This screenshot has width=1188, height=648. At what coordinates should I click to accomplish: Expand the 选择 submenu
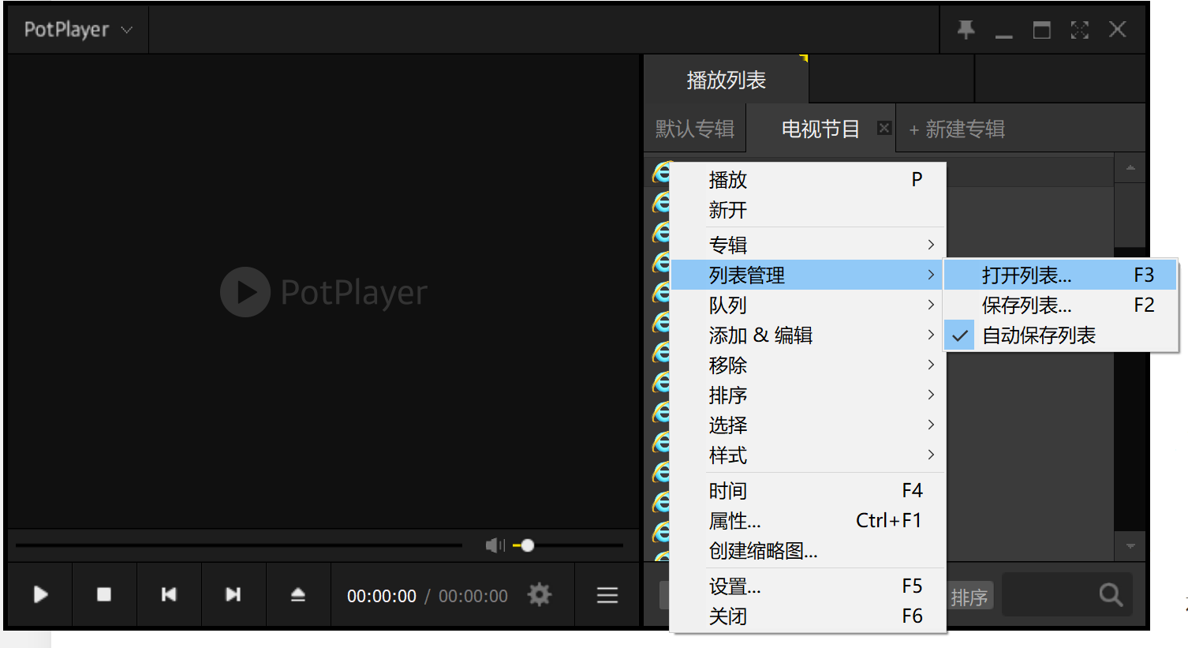(x=807, y=425)
